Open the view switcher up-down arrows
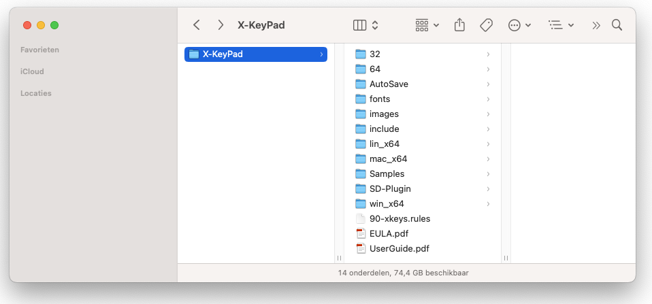The image size is (652, 304). coord(374,25)
